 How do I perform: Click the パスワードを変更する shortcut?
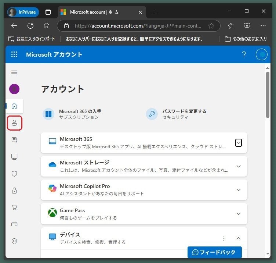coord(176,114)
